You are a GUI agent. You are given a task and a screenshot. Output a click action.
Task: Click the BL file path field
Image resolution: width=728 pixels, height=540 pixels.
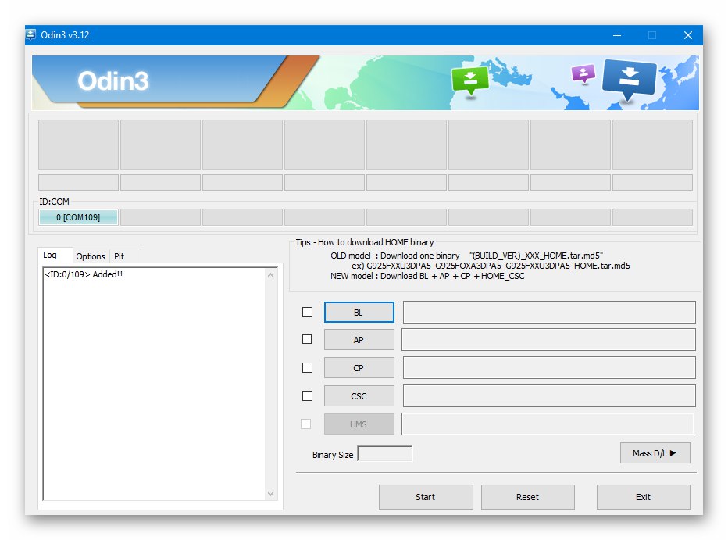click(x=549, y=312)
